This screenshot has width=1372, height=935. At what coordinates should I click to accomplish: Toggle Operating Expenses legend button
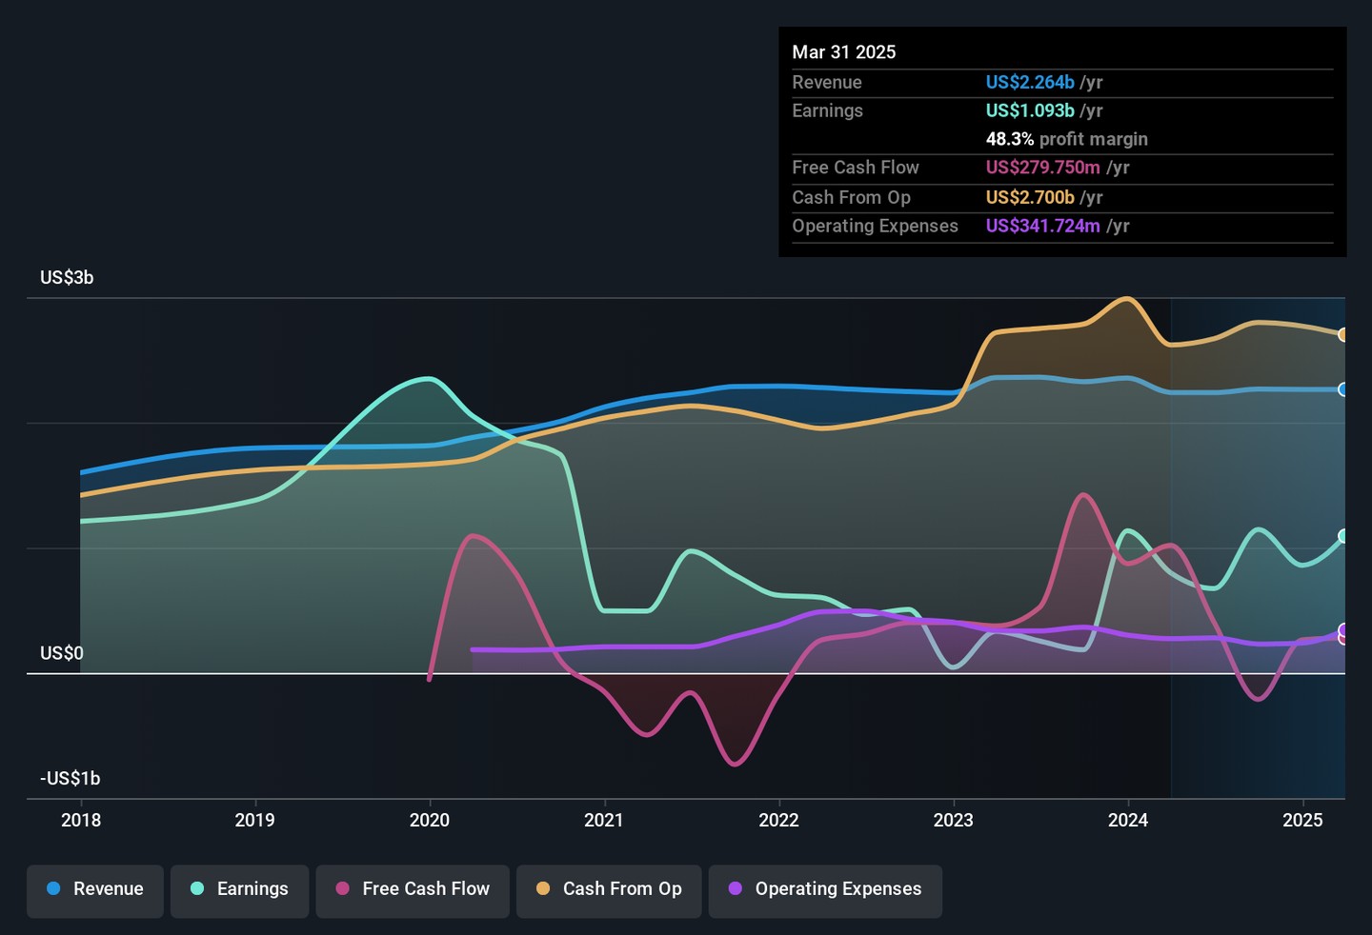[825, 890]
